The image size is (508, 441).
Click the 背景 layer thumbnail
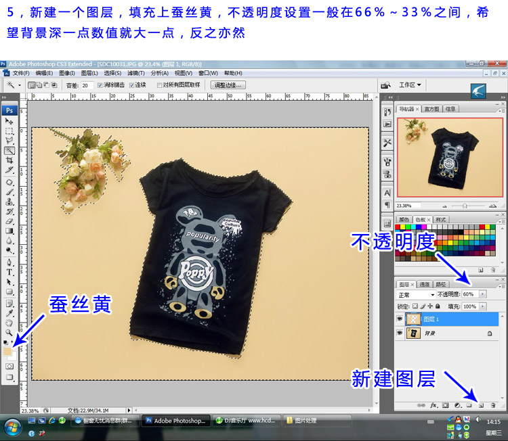pos(413,333)
